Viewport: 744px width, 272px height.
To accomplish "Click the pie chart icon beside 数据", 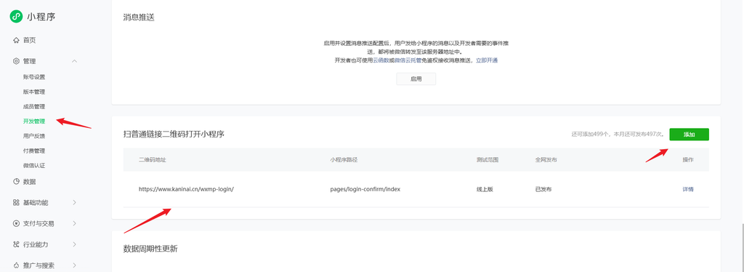I will point(16,181).
